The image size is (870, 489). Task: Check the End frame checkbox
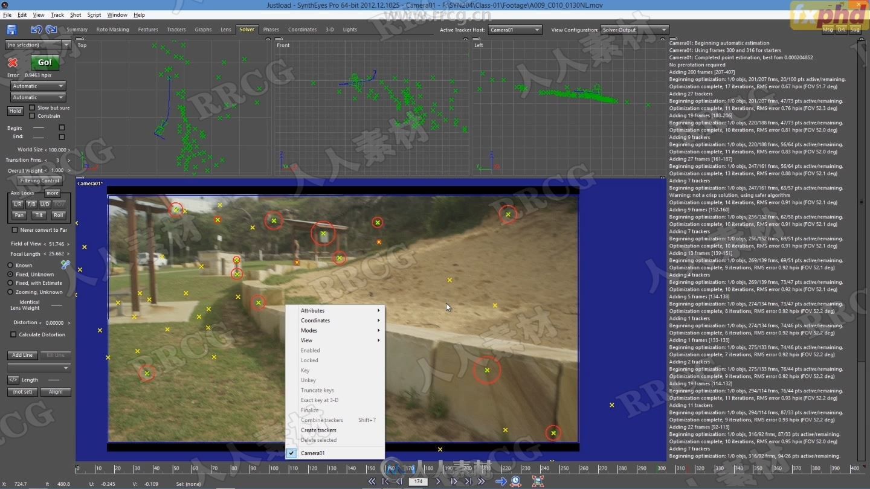(62, 137)
